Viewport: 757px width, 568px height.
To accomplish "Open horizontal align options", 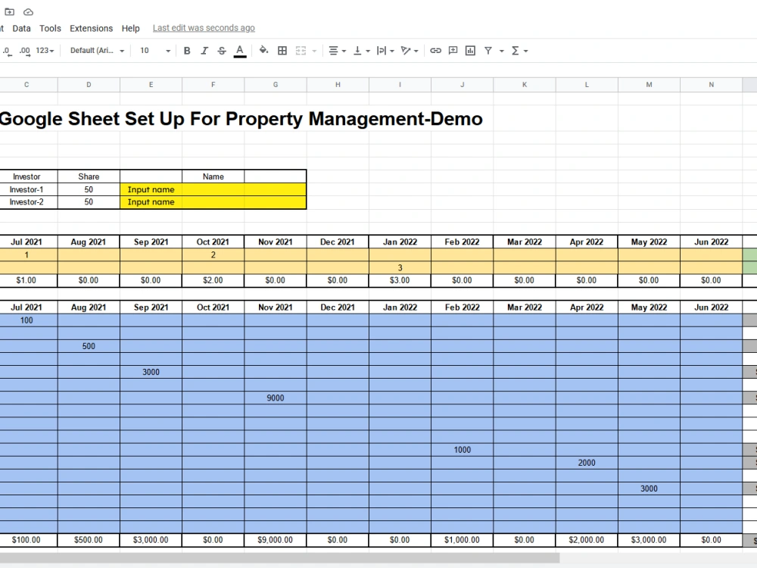I will [x=337, y=51].
